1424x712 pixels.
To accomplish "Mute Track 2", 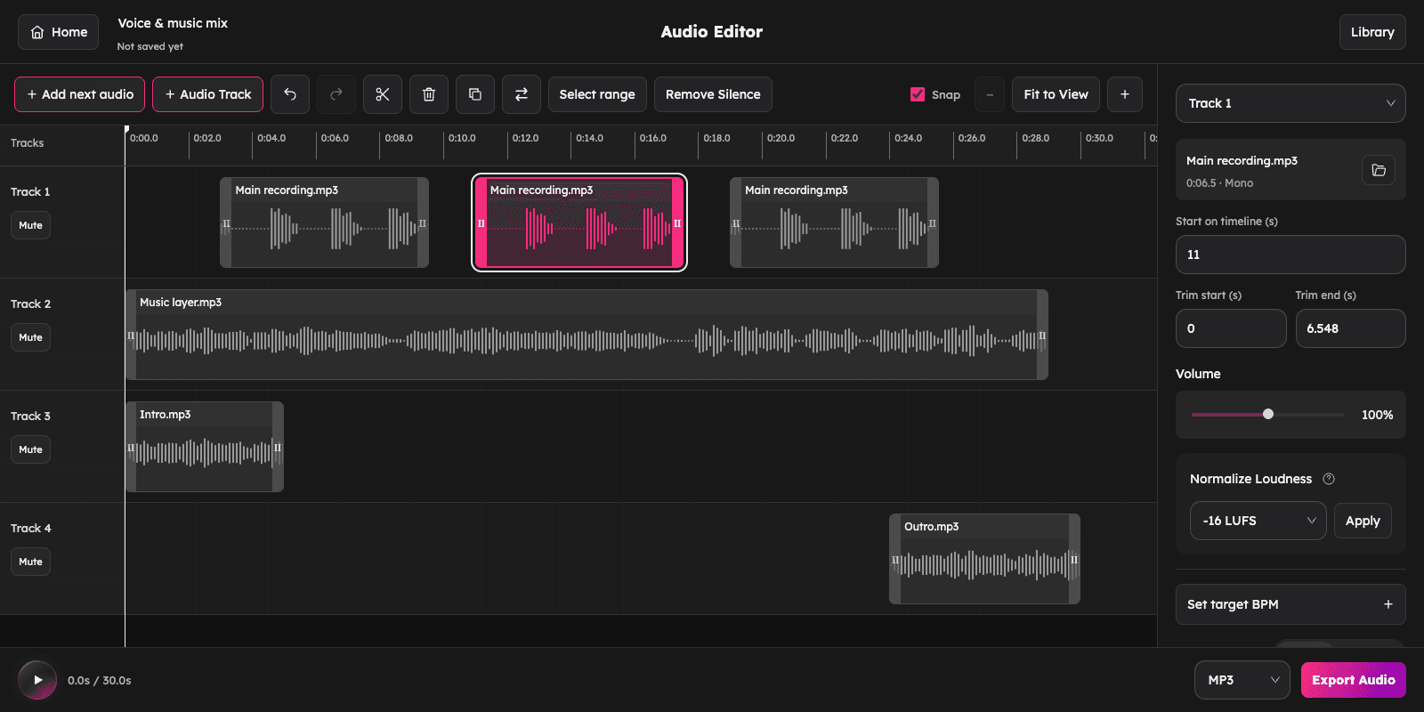I will [x=31, y=337].
